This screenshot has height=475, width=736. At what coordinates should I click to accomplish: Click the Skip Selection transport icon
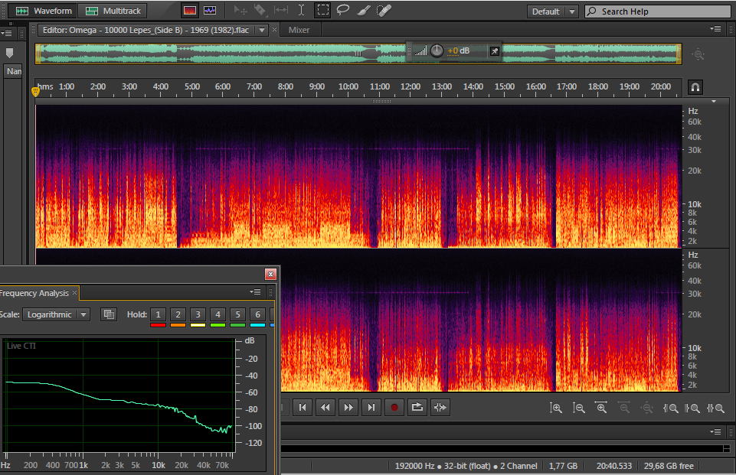[x=440, y=408]
